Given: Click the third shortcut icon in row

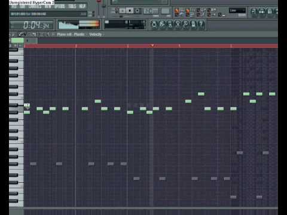Looking at the screenshot, I should (170, 24).
